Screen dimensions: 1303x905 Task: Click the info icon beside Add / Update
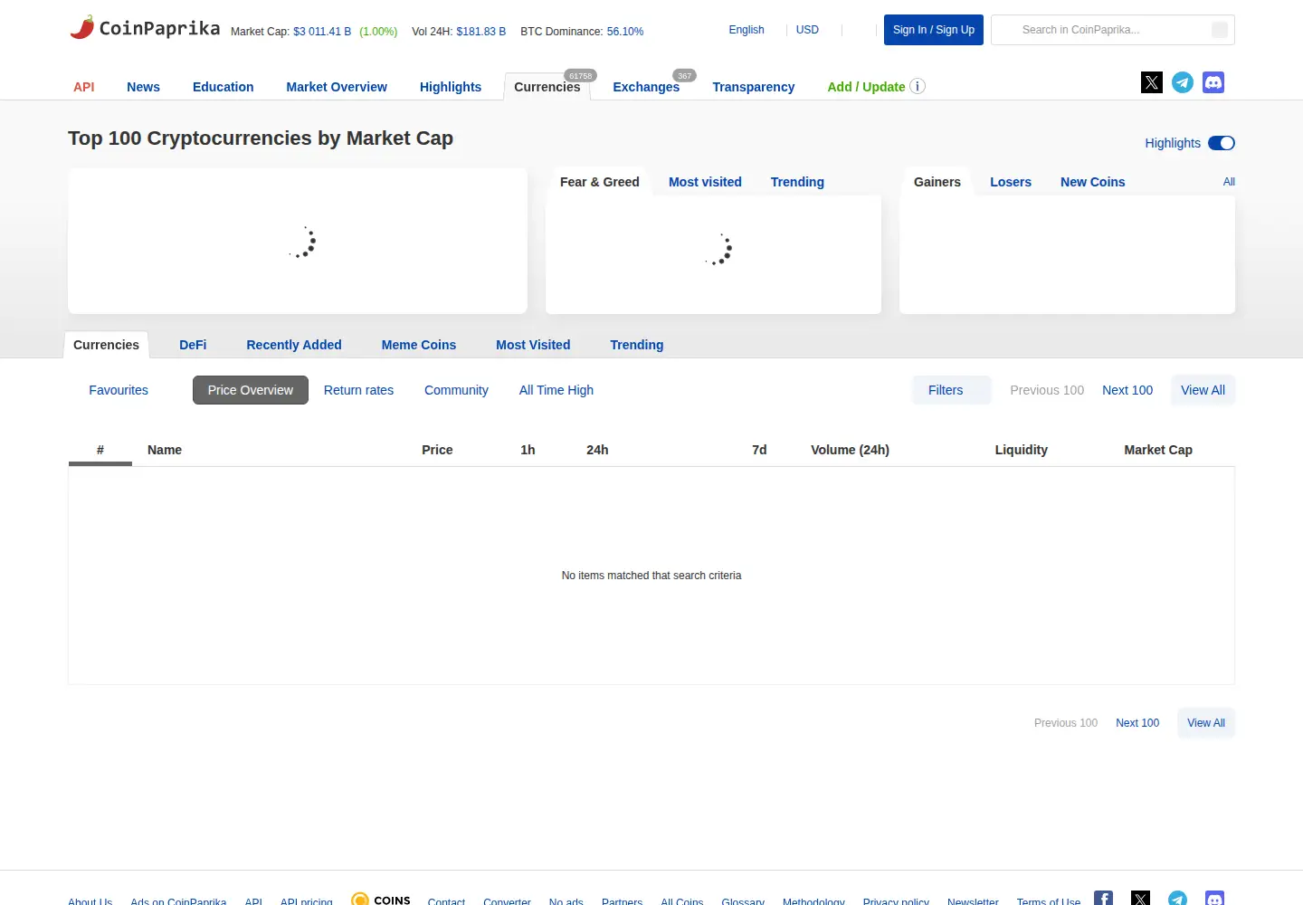coord(918,86)
